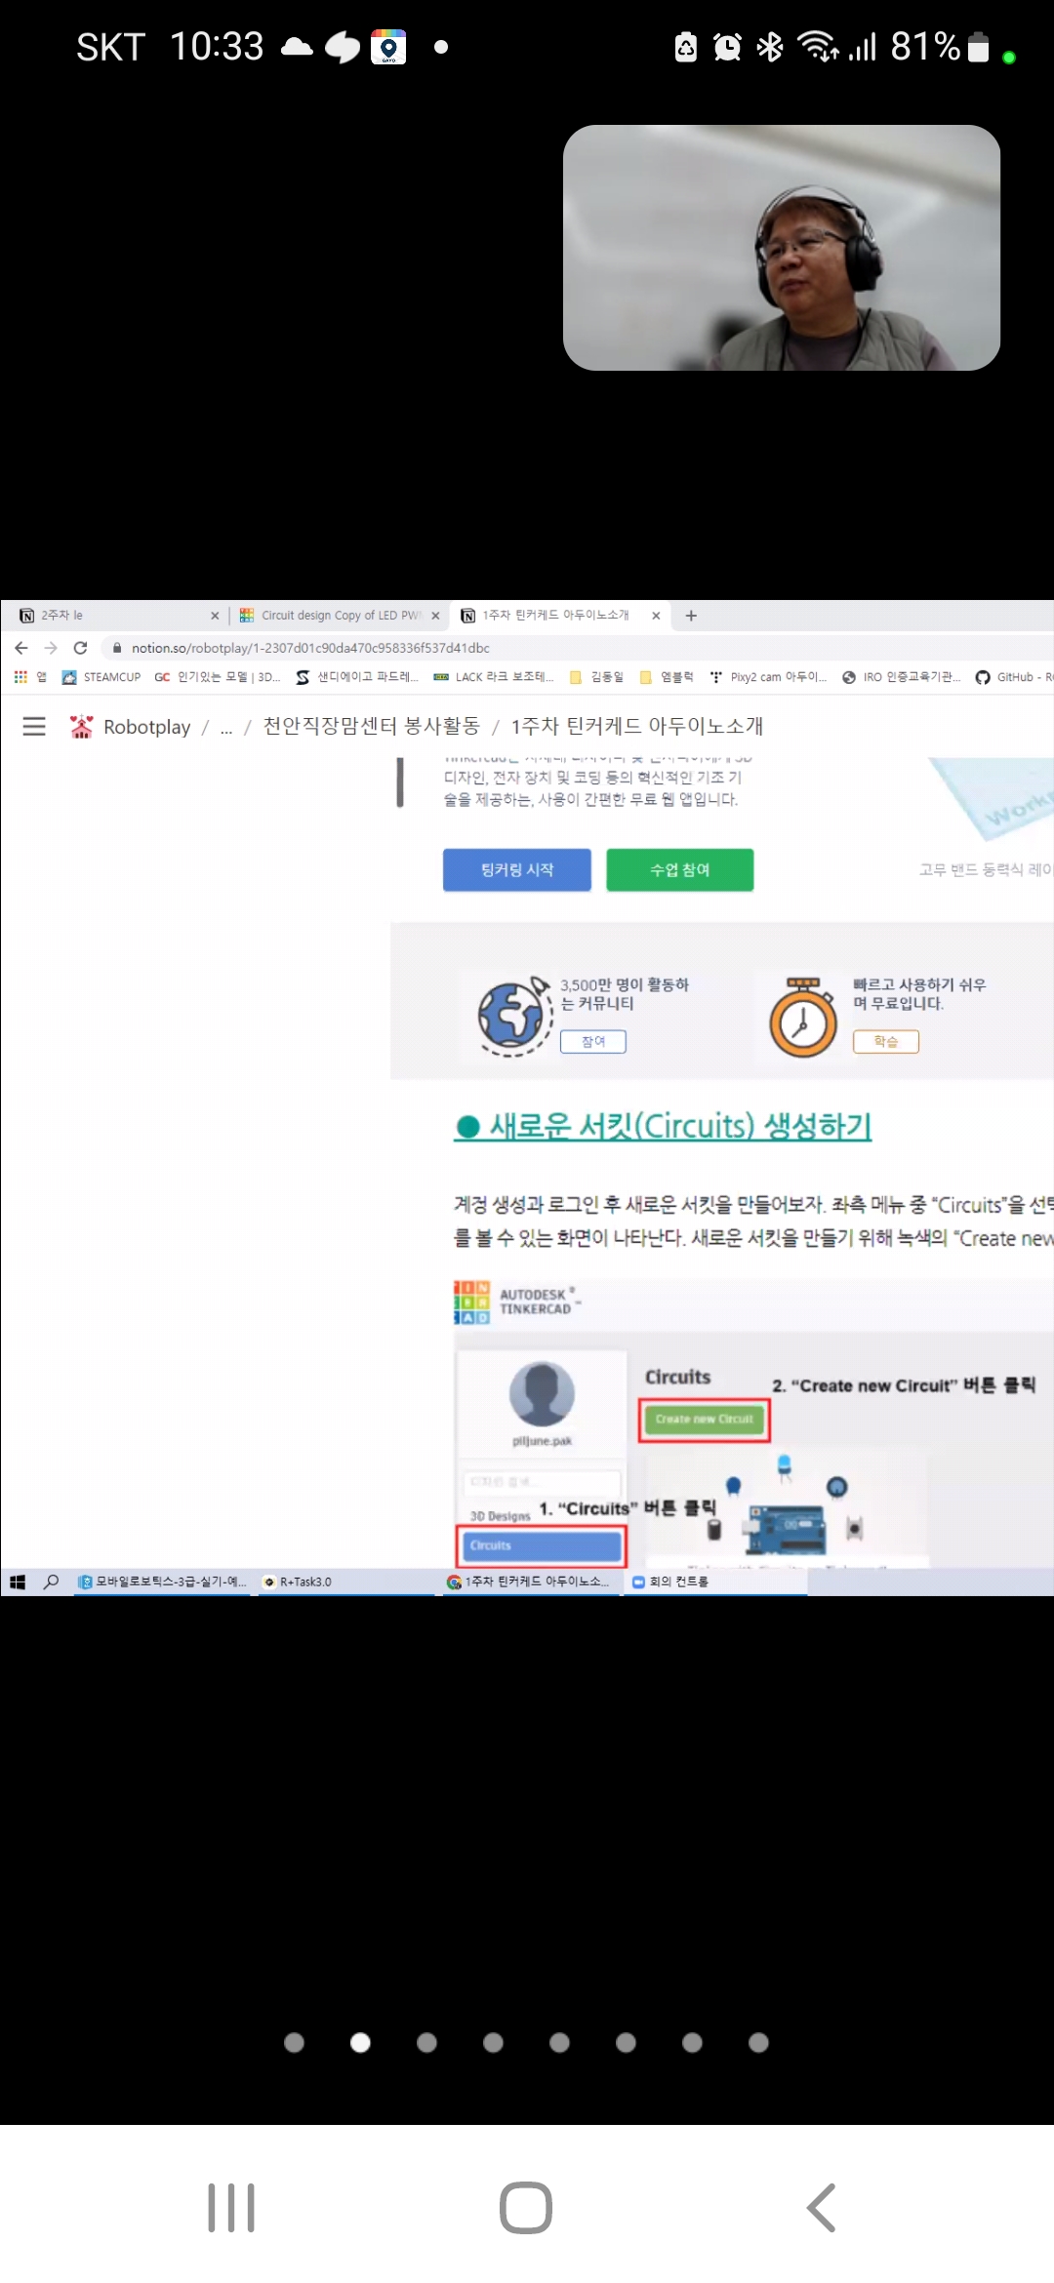This screenshot has height=2283, width=1054.
Task: Click the browser back arrow
Action: pyautogui.click(x=21, y=648)
